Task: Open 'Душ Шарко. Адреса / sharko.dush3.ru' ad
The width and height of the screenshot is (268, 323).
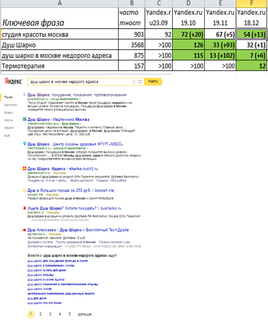Action: (x=63, y=168)
